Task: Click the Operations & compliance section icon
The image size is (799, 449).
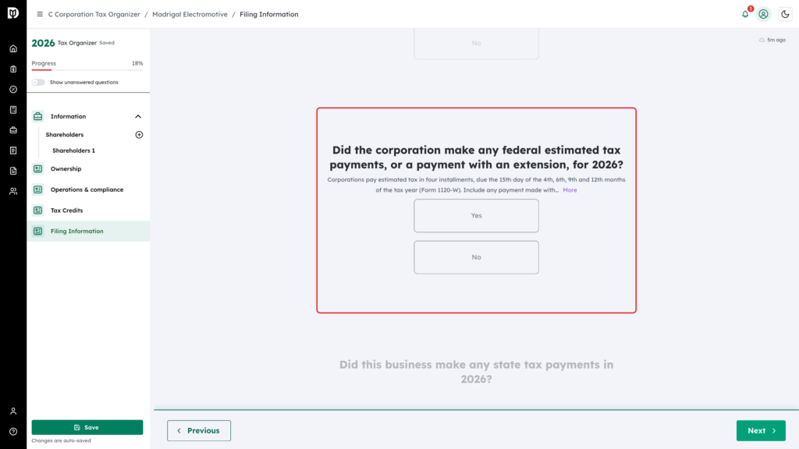Action: pyautogui.click(x=37, y=190)
